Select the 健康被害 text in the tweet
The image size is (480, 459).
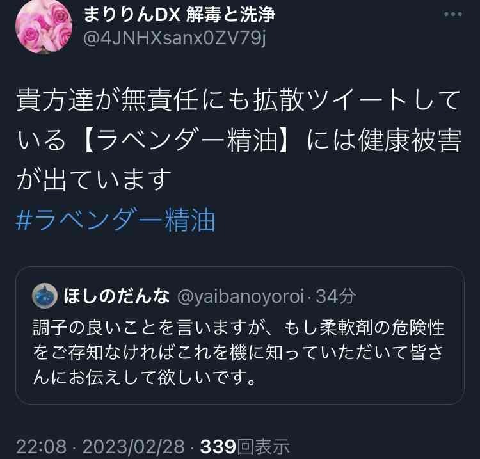[x=410, y=140]
